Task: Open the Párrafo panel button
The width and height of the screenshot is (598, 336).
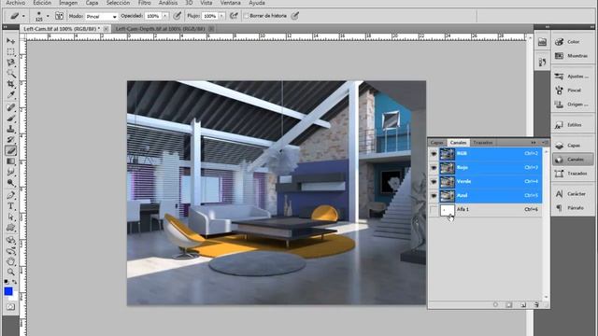Action: pos(573,208)
